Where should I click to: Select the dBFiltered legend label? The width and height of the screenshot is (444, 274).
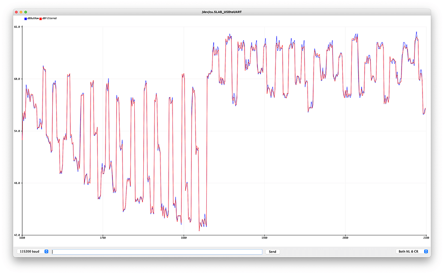tap(49, 18)
